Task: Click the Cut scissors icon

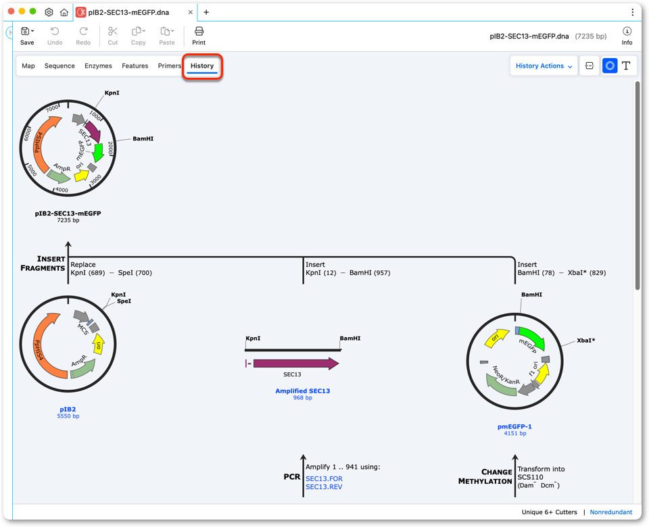Action: 113,31
